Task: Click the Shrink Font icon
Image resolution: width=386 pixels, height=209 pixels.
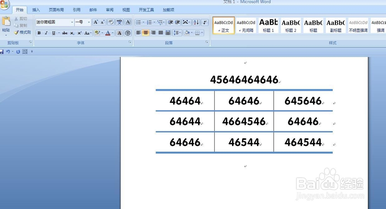Action: (x=103, y=22)
